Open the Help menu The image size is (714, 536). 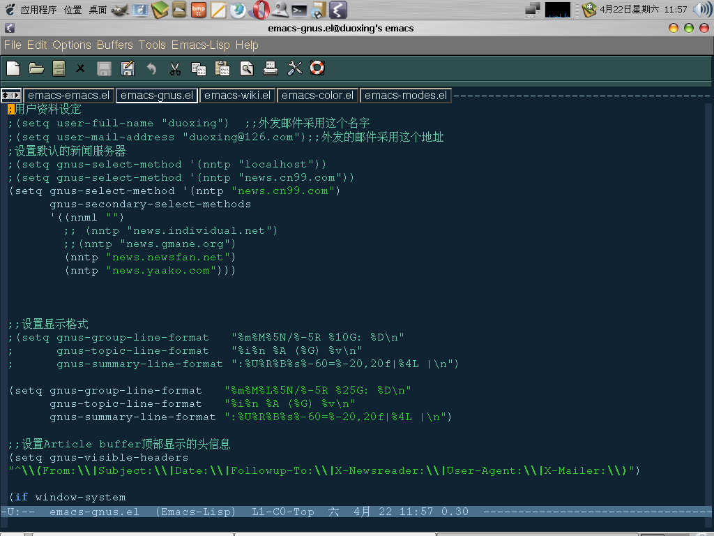coord(247,45)
